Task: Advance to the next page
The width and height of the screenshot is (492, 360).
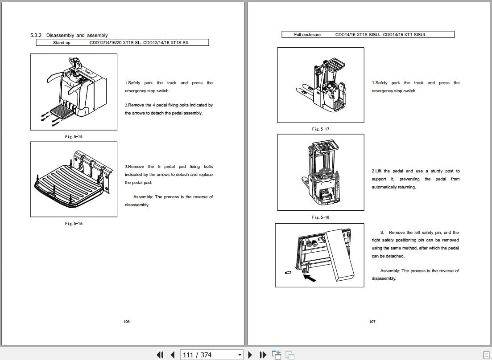Action: coord(250,355)
